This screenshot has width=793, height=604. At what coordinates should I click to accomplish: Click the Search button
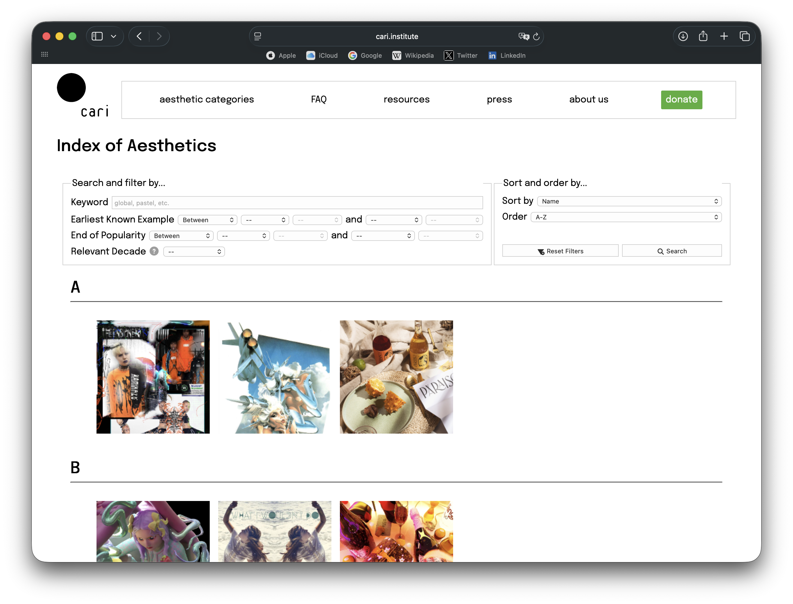[672, 251]
